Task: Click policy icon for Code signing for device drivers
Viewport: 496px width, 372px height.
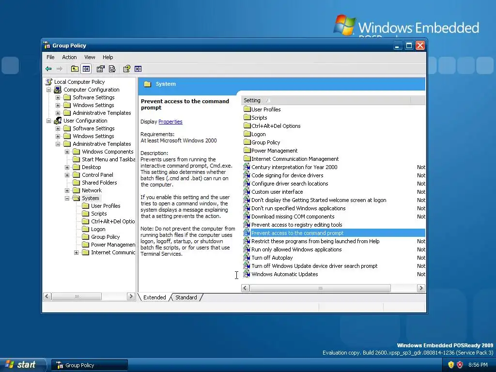Action: [247, 175]
